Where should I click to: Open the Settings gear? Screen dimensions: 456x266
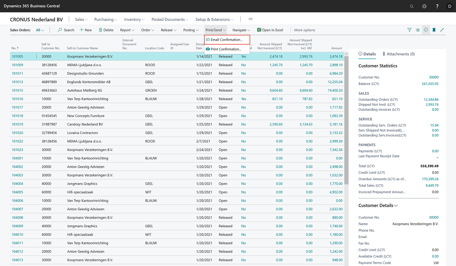coord(424,6)
